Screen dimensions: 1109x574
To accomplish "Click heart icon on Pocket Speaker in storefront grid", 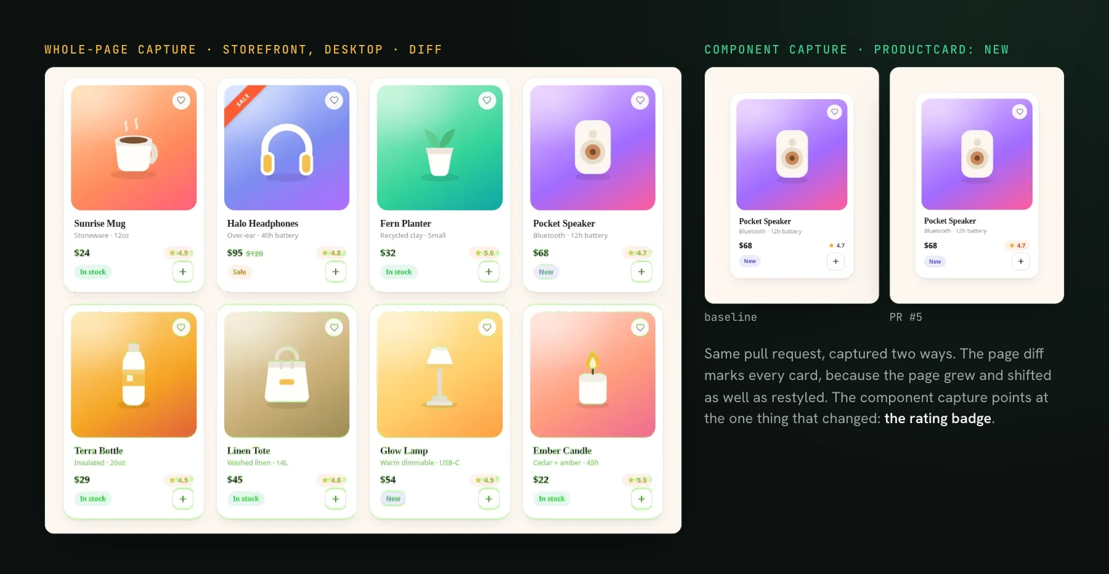I will pos(640,100).
